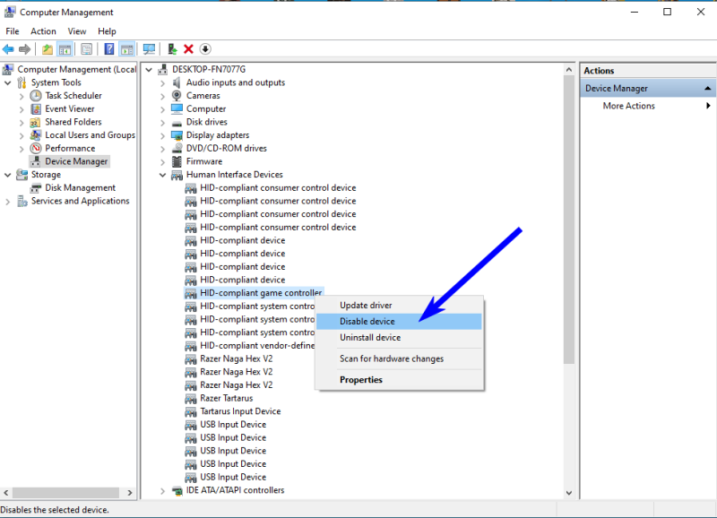The image size is (717, 518).
Task: Collapse the Human Interface Devices node
Action: coord(163,175)
